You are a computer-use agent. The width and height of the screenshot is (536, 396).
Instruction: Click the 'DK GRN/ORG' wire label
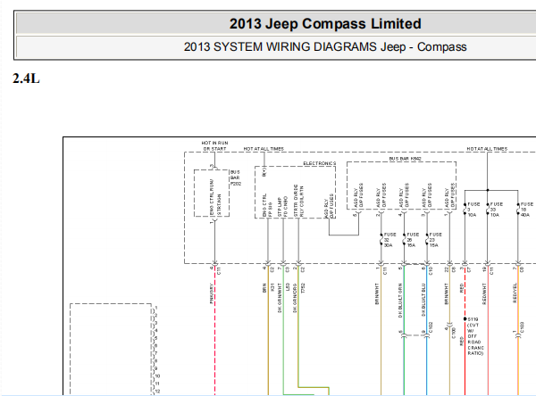(x=295, y=298)
